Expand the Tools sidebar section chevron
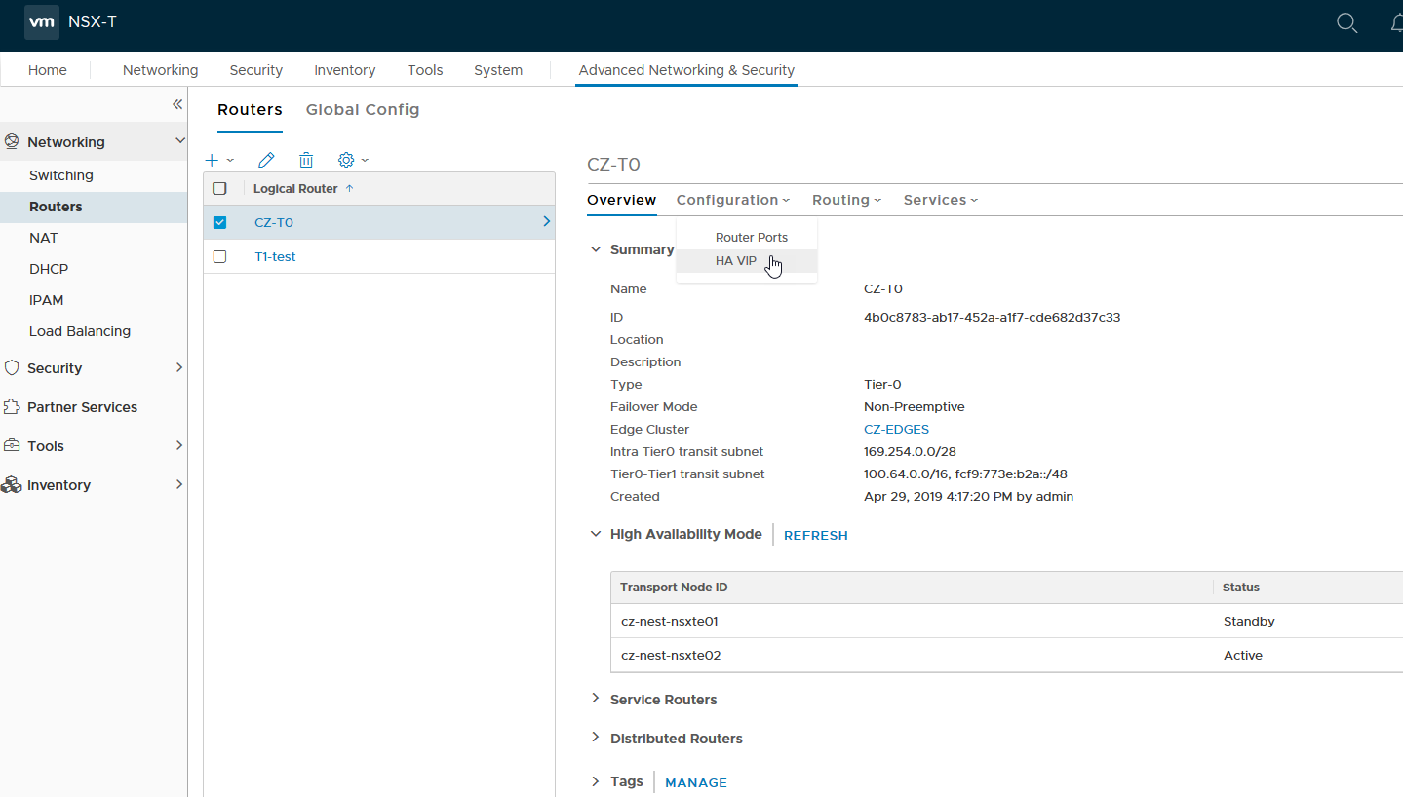This screenshot has height=797, width=1403. point(179,445)
